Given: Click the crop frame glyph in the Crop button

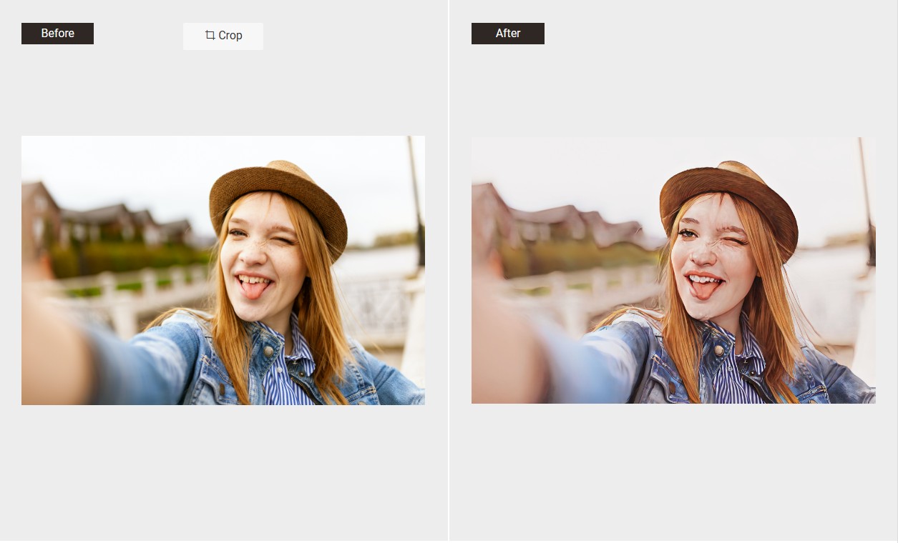Looking at the screenshot, I should [x=210, y=35].
